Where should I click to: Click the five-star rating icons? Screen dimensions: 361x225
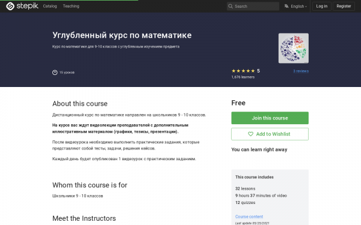click(x=243, y=71)
